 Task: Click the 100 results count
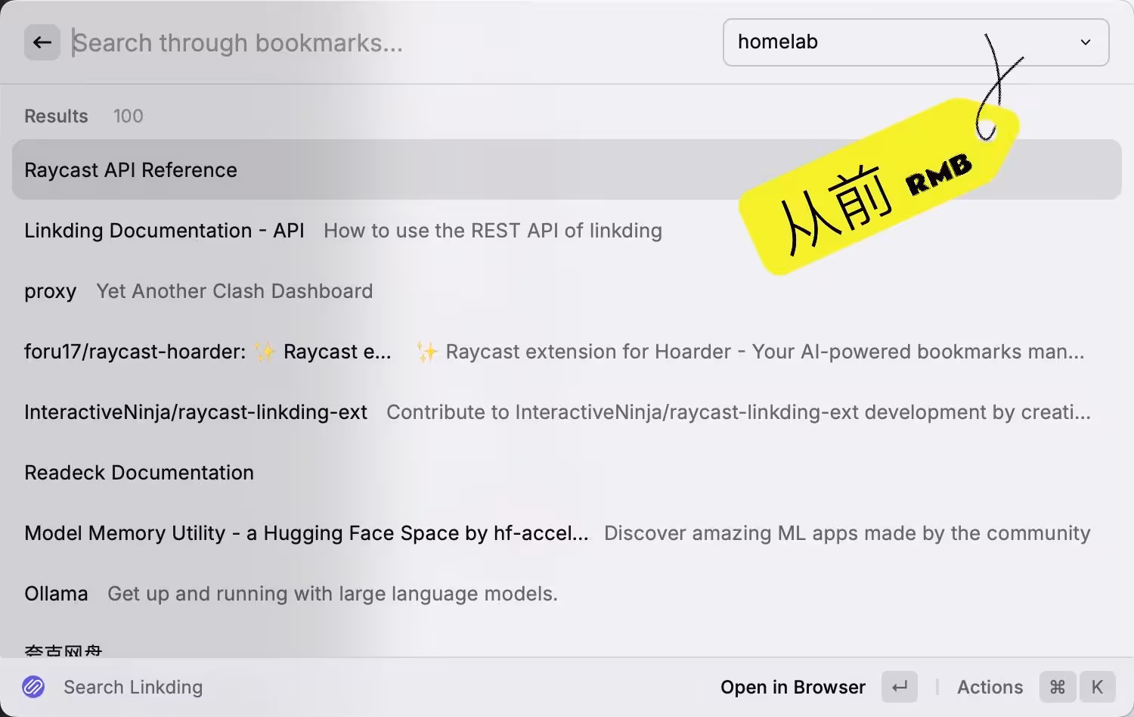pyautogui.click(x=128, y=116)
